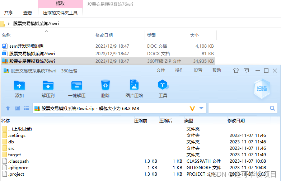
Task: Open the skin (shirt) icon in title bar
Action: click(236, 71)
